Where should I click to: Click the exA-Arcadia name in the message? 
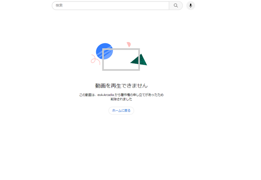(106, 95)
